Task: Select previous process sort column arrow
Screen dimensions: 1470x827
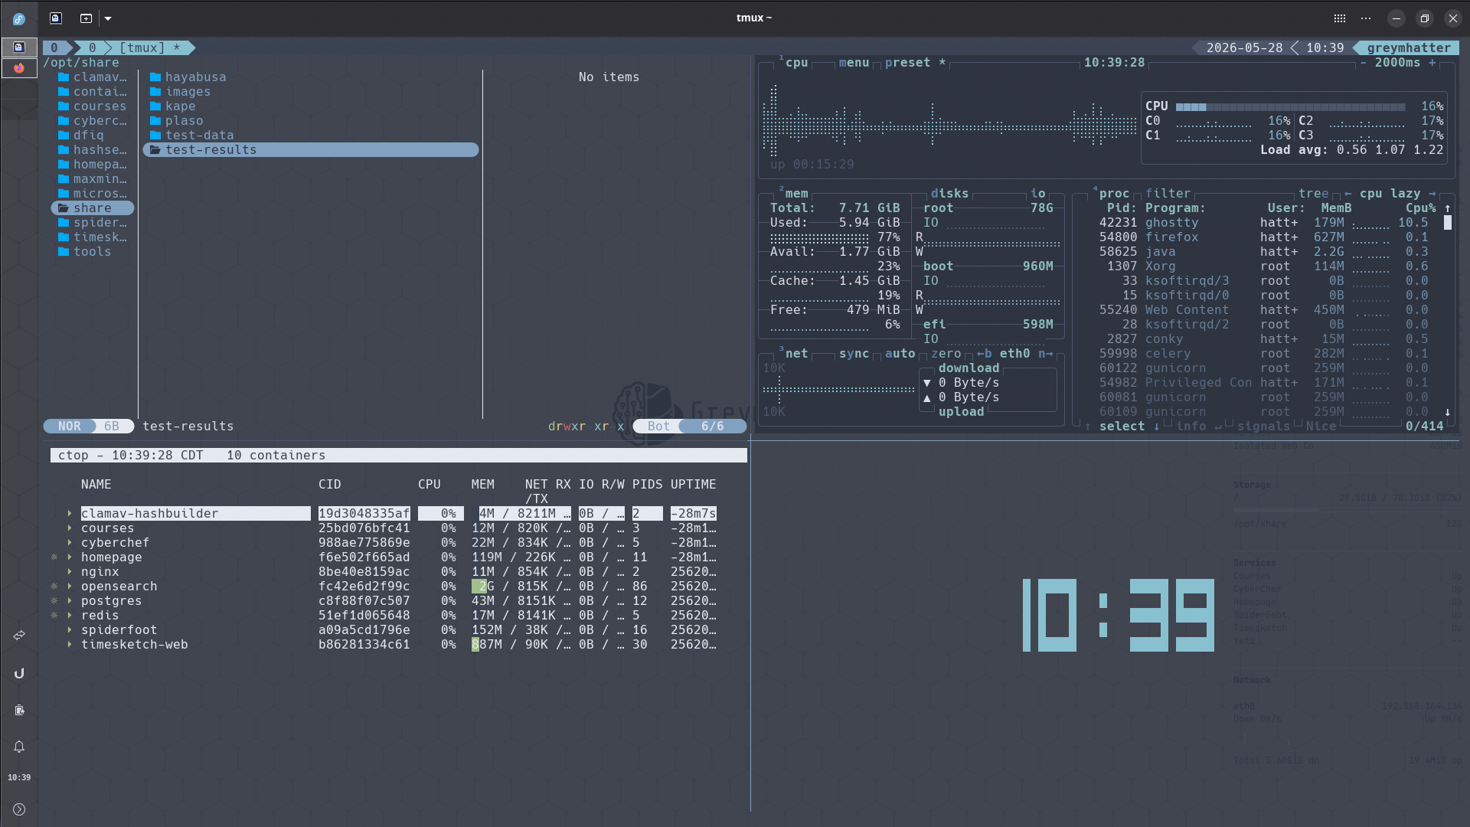Action: [1347, 193]
